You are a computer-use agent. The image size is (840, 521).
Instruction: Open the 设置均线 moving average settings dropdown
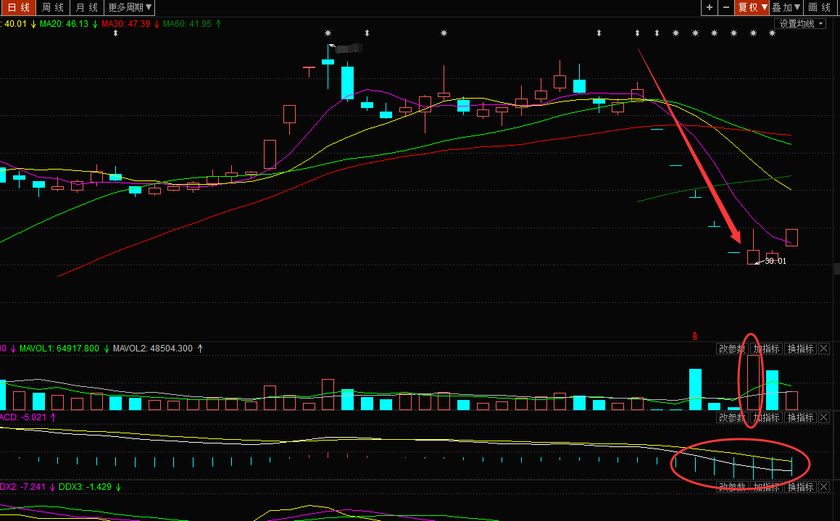[800, 24]
